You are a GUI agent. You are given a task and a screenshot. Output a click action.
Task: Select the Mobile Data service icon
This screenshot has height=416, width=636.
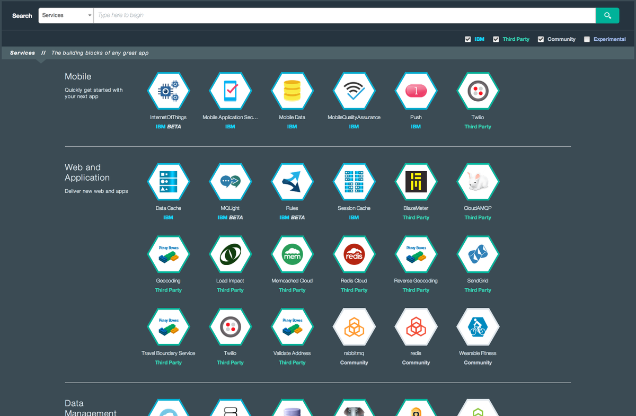pyautogui.click(x=292, y=91)
